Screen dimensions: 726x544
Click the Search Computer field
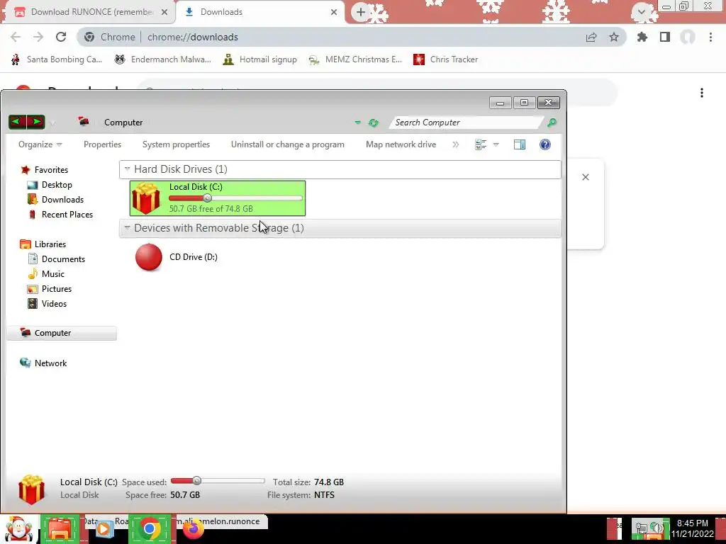[467, 123]
